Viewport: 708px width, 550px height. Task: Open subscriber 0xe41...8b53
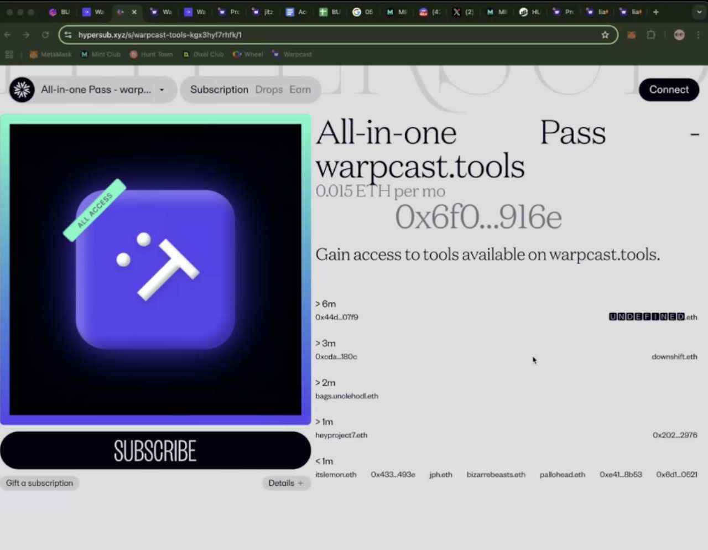[621, 475]
